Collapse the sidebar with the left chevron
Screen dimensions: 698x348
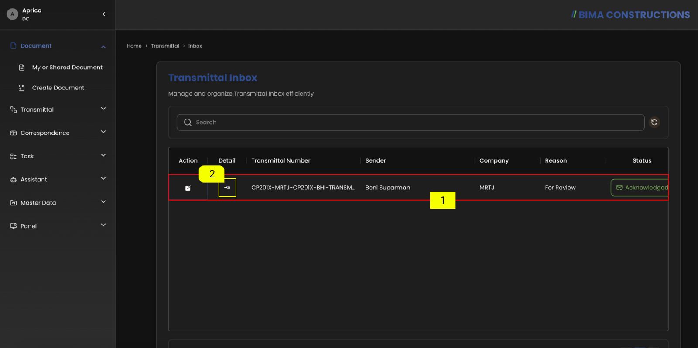[x=104, y=14]
